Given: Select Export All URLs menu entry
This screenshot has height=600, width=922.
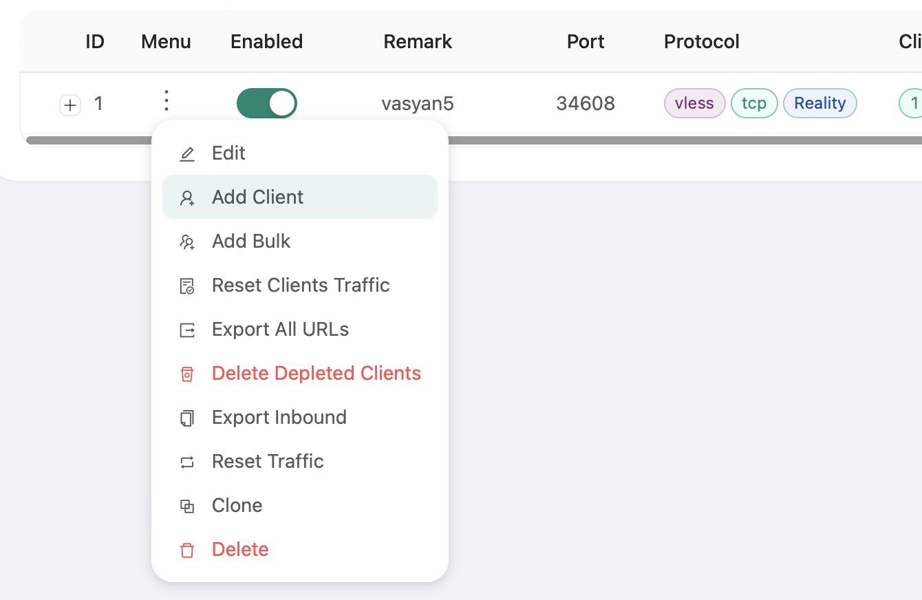Looking at the screenshot, I should (280, 330).
